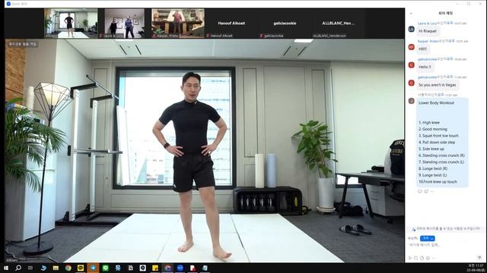Open more options in chat bottom toolbar
Image resolution: width=487 pixels, height=273 pixels.
click(434, 258)
